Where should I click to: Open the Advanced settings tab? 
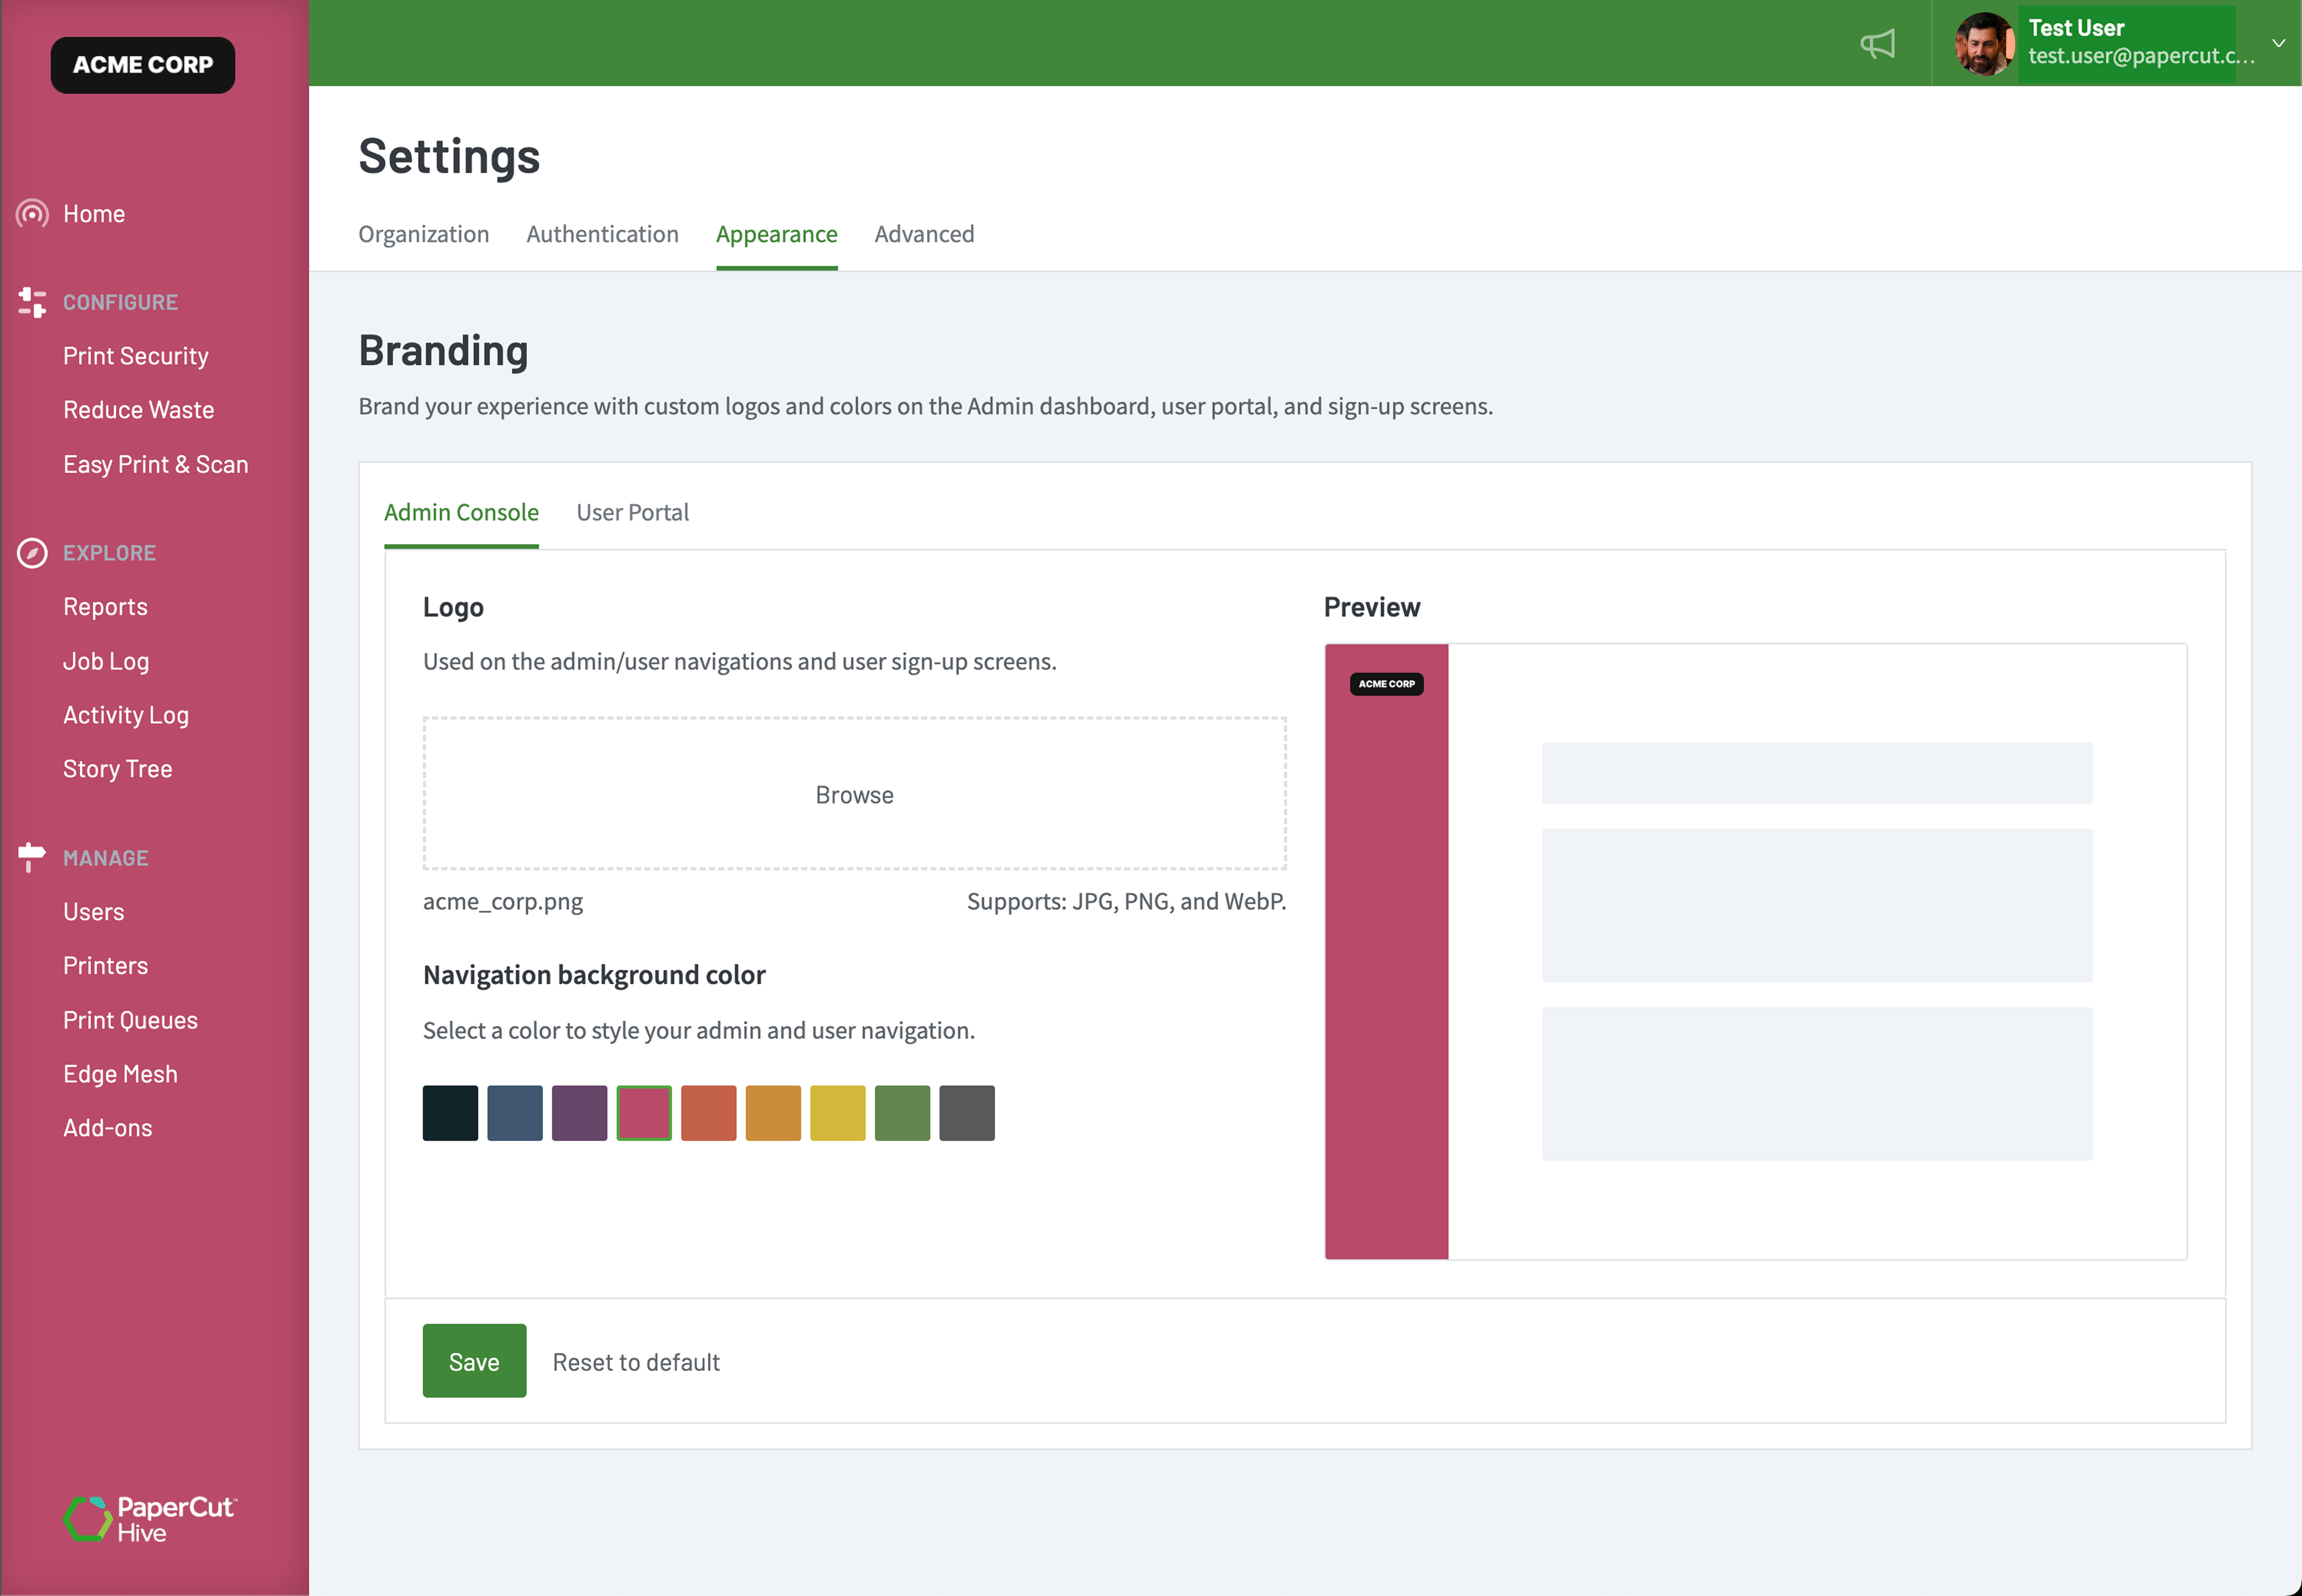924,234
